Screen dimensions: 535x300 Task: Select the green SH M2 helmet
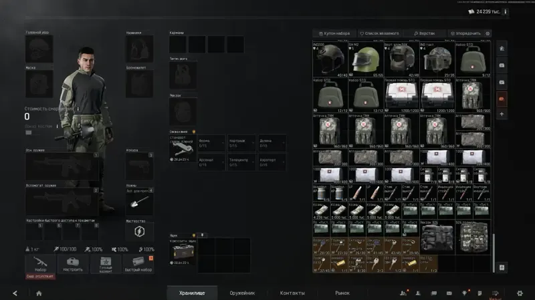[x=366, y=59]
